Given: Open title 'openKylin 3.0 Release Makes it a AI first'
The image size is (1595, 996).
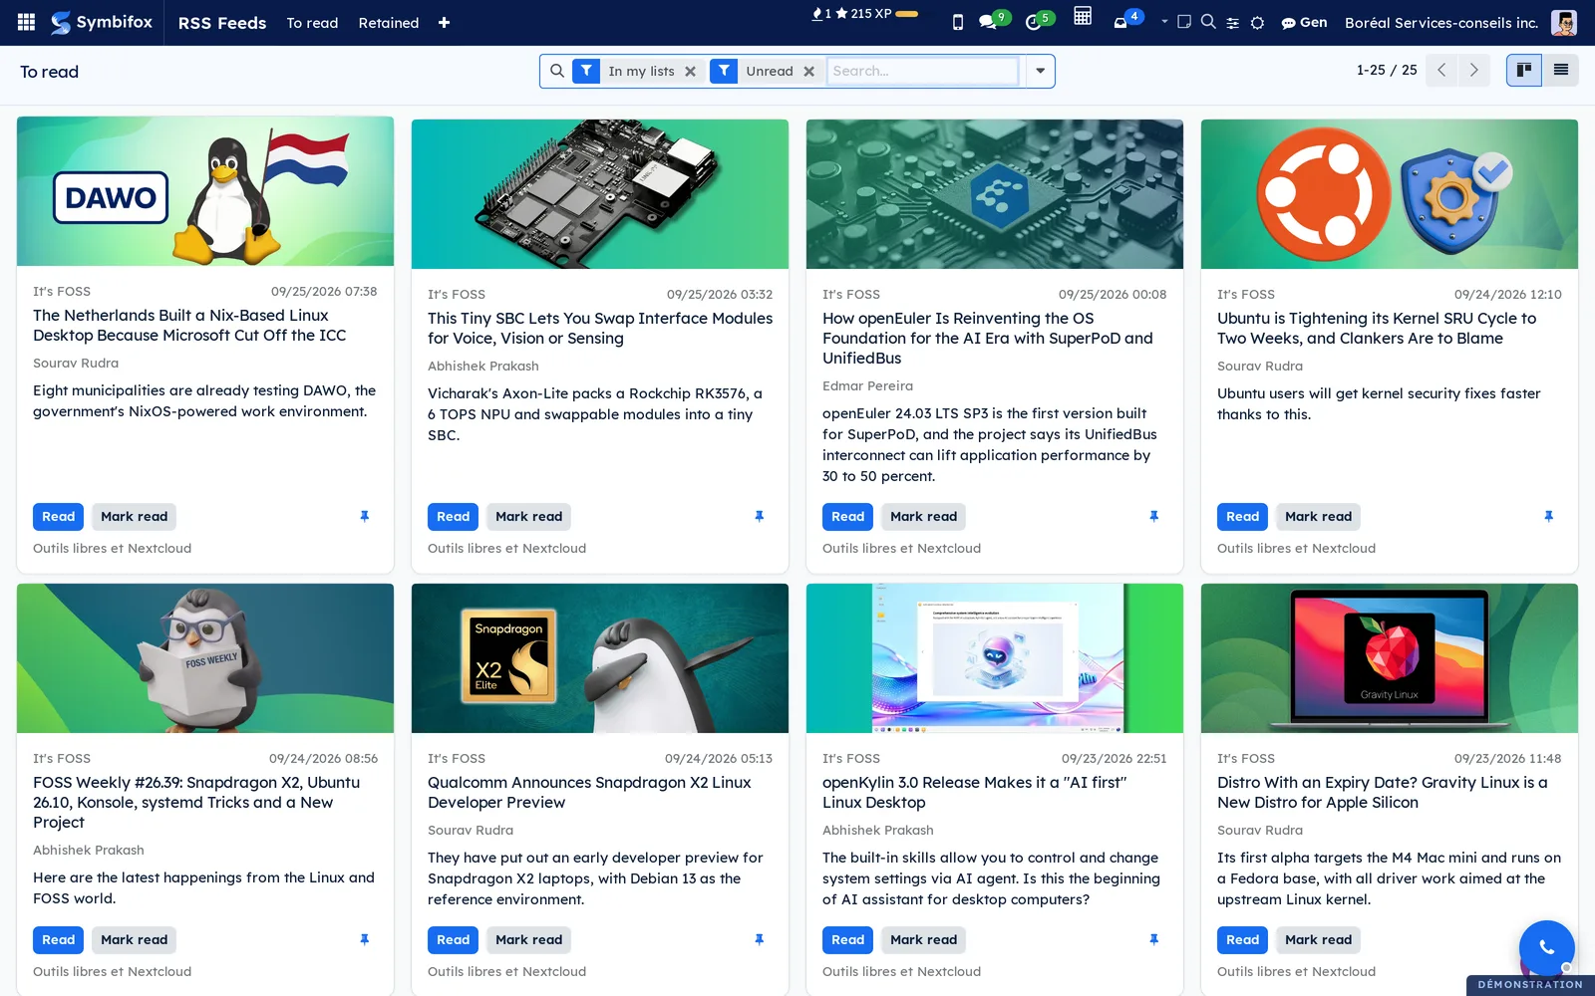Looking at the screenshot, I should (975, 792).
